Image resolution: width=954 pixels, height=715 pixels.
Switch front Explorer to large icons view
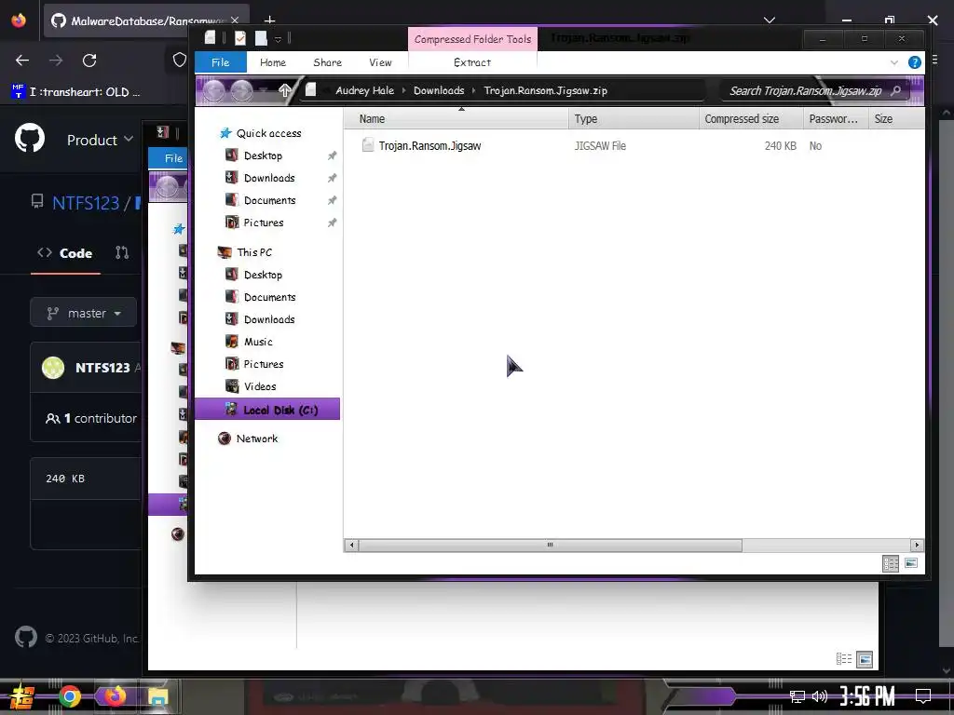tap(911, 563)
